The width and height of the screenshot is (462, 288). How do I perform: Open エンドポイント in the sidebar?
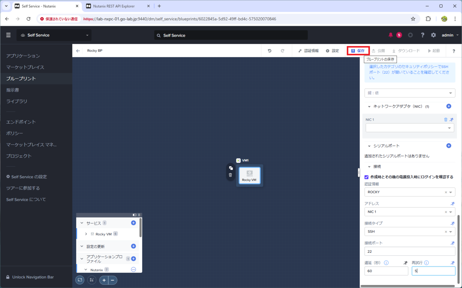21,122
